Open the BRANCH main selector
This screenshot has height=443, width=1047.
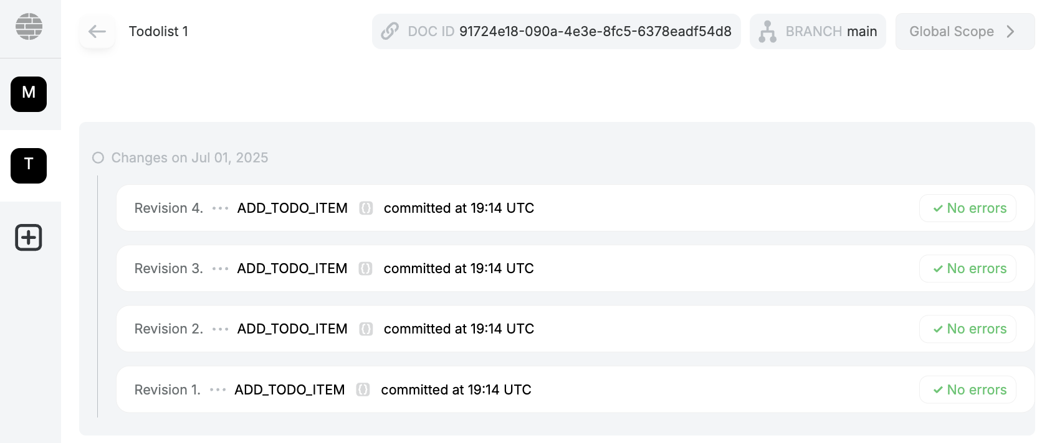point(831,32)
